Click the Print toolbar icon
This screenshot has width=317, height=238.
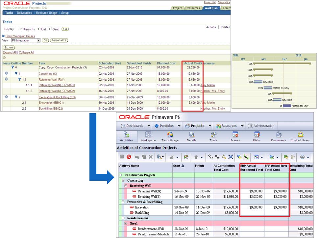tap(303, 157)
